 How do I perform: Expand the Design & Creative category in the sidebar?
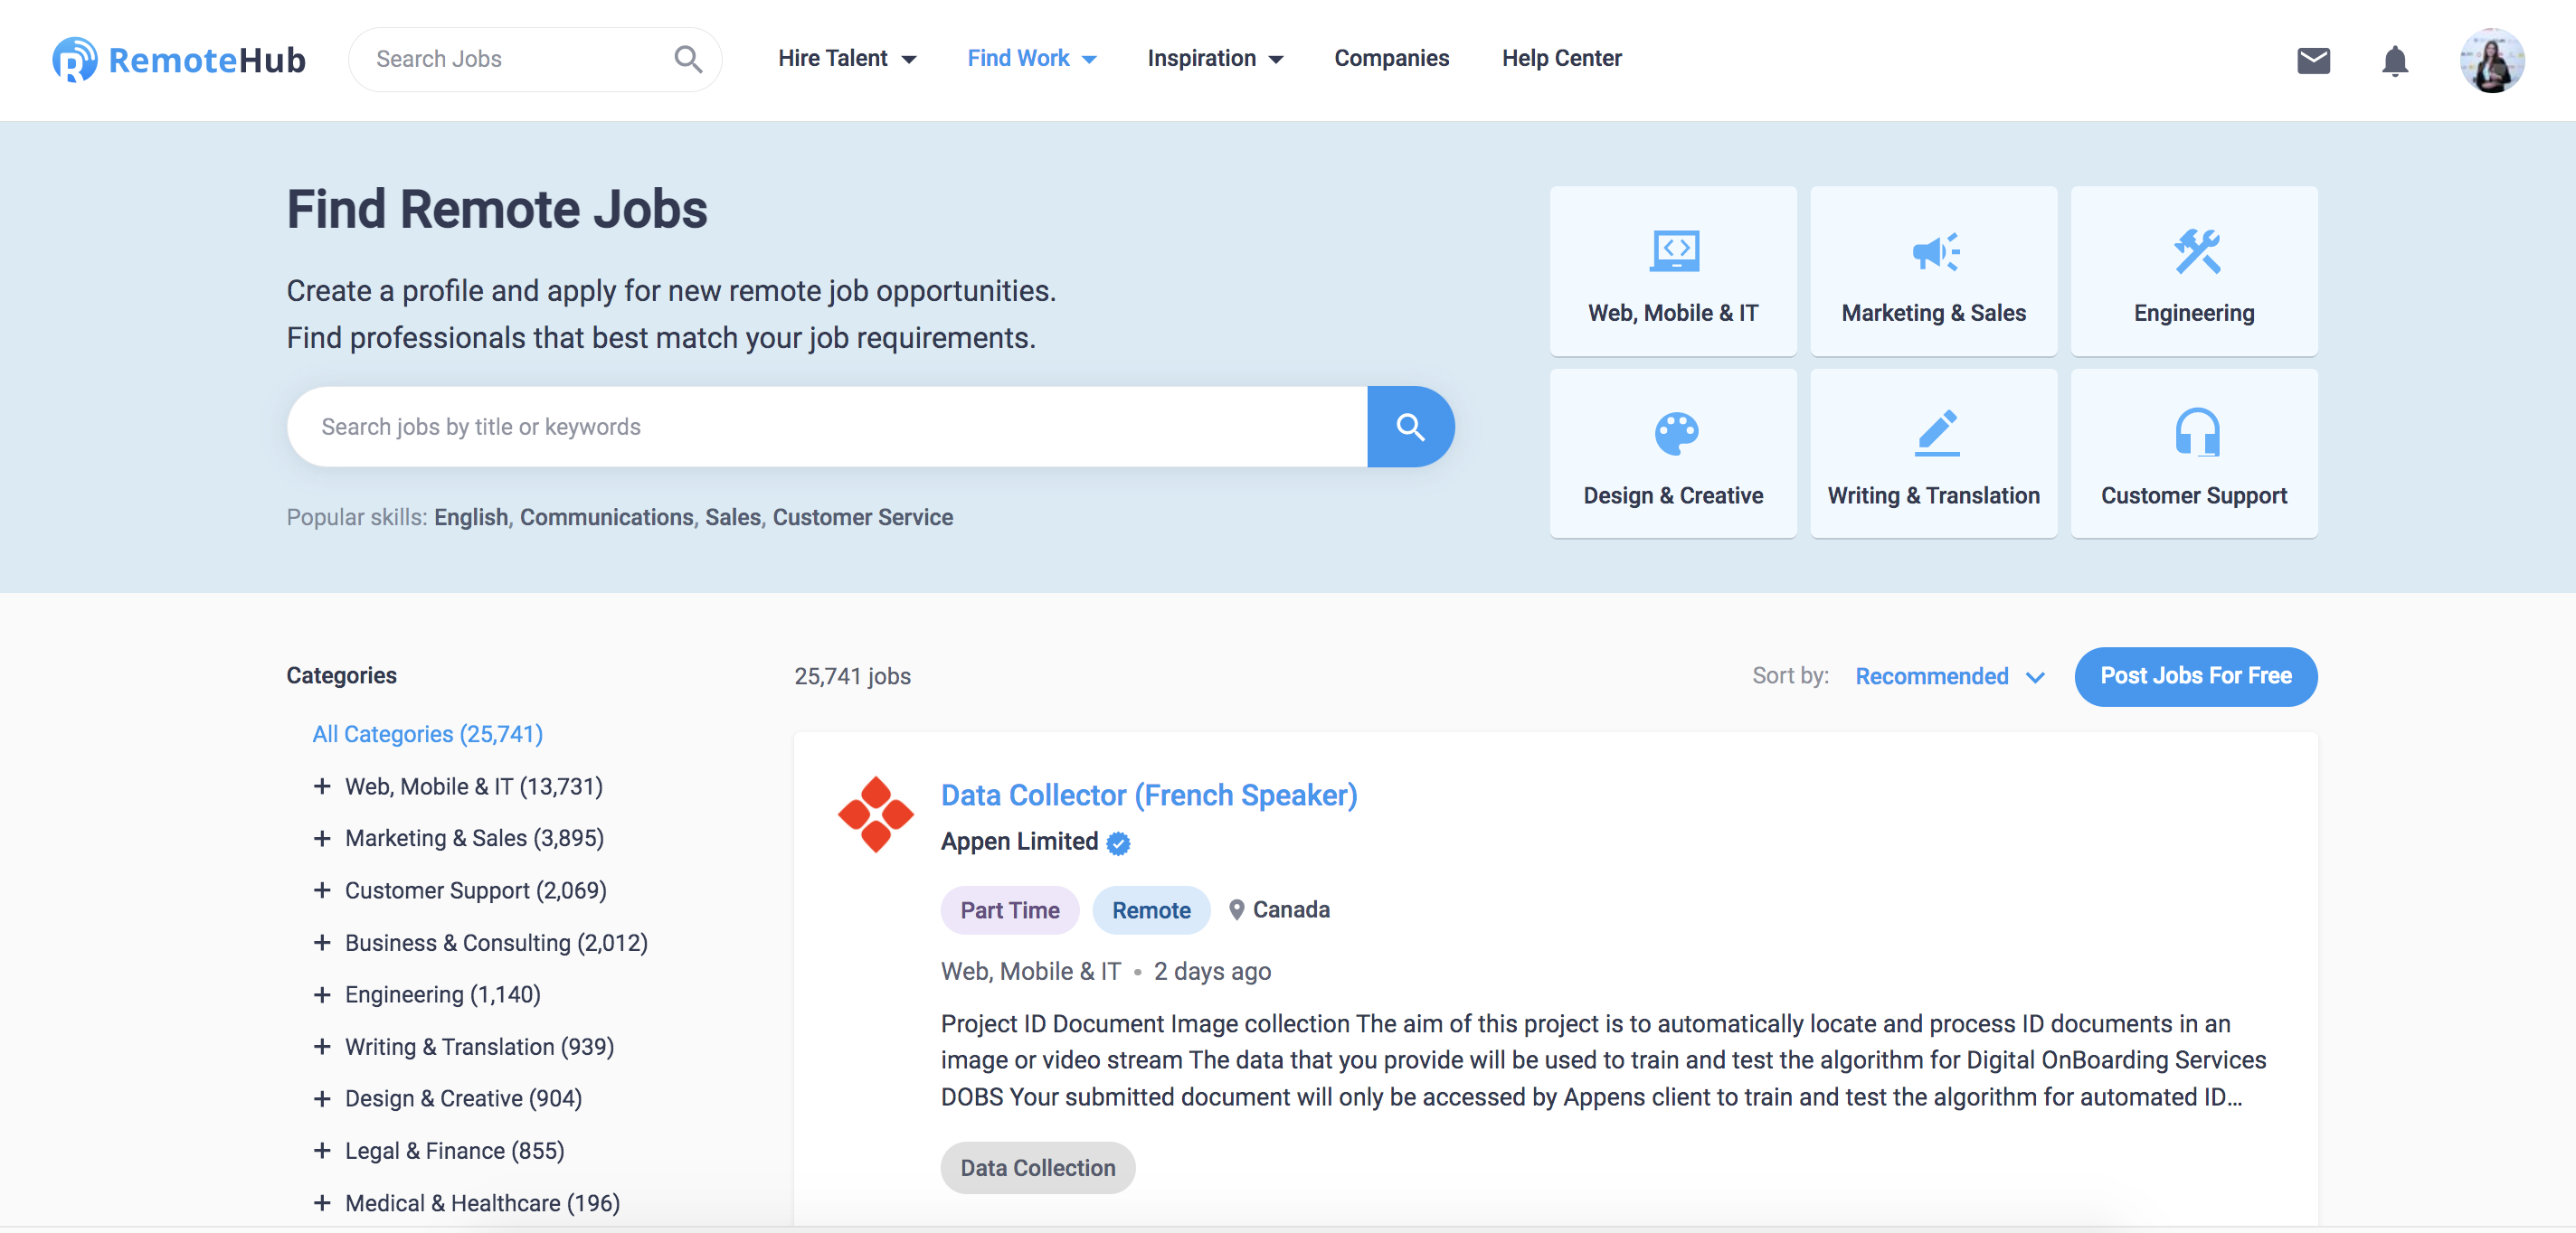[322, 1098]
